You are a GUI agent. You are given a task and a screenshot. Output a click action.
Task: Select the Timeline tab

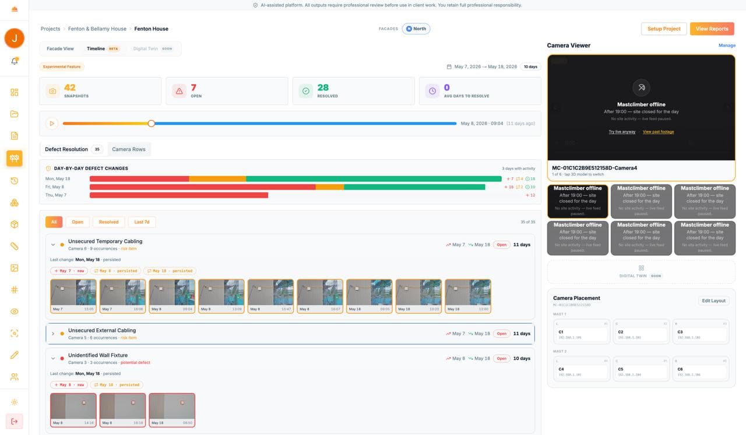pos(103,49)
